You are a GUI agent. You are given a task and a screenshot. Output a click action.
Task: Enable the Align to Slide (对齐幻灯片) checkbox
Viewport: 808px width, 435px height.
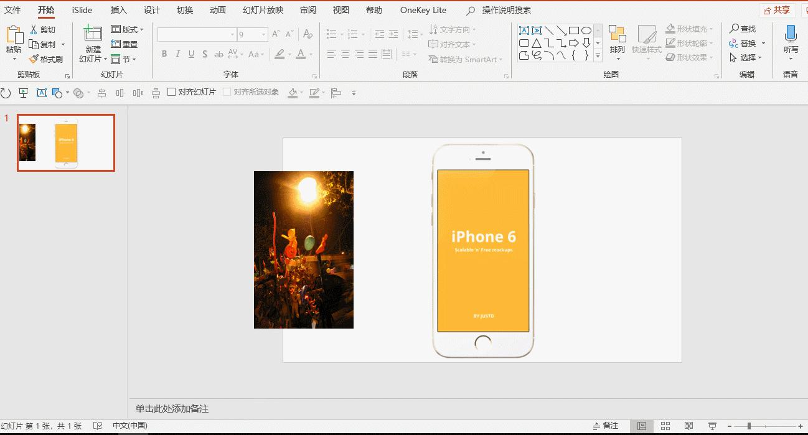coord(172,92)
